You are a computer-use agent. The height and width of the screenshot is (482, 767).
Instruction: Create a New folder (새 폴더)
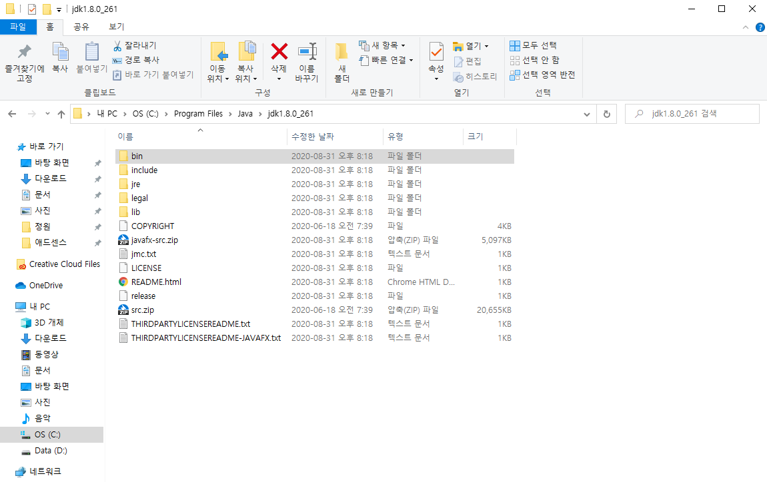[x=342, y=62]
